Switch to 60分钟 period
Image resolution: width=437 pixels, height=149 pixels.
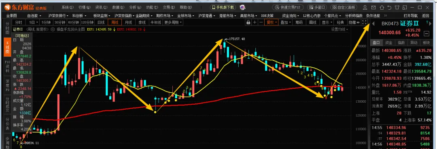(x=73, y=23)
